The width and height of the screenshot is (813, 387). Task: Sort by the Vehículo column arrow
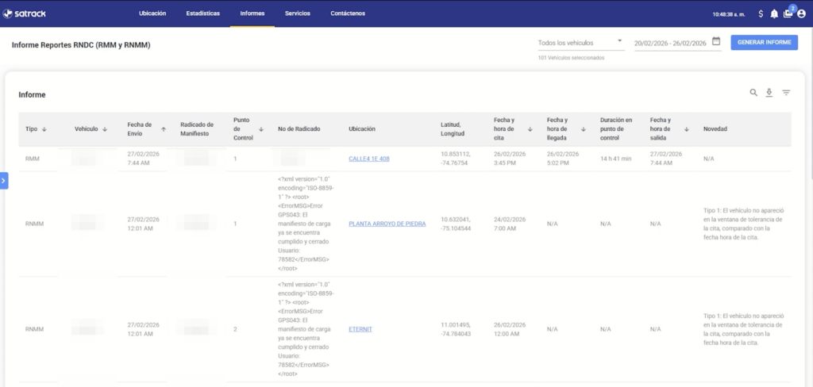[105, 129]
